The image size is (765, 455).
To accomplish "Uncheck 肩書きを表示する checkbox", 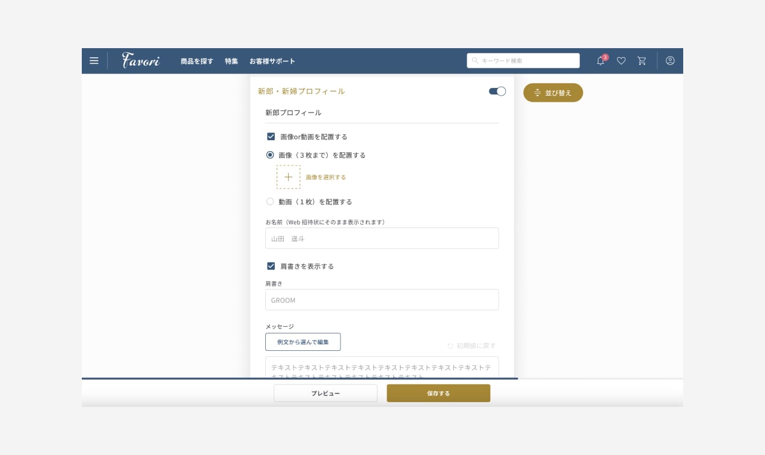I will pos(271,266).
